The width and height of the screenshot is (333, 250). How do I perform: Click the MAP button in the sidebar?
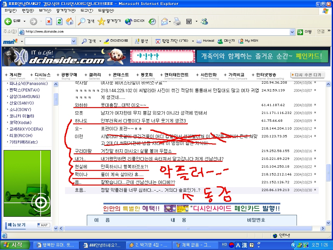point(44,225)
